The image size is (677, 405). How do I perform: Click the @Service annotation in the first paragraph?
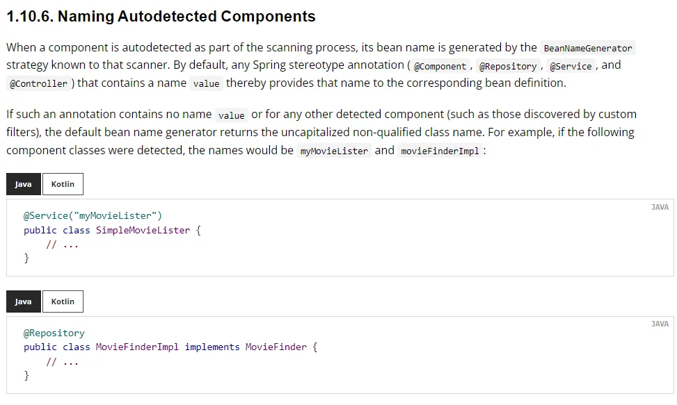coord(571,67)
